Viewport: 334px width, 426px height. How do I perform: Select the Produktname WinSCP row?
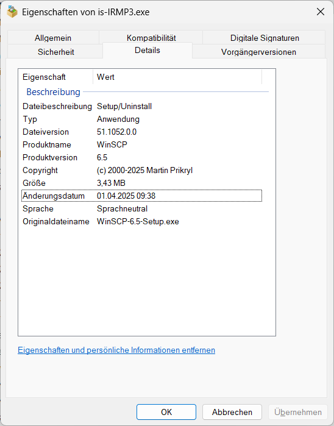pos(141,144)
